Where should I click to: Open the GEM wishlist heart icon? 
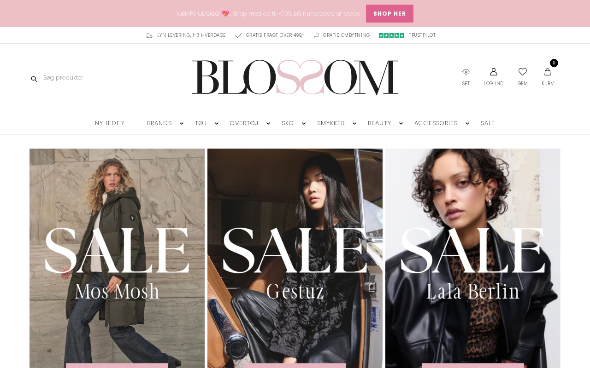click(x=523, y=72)
